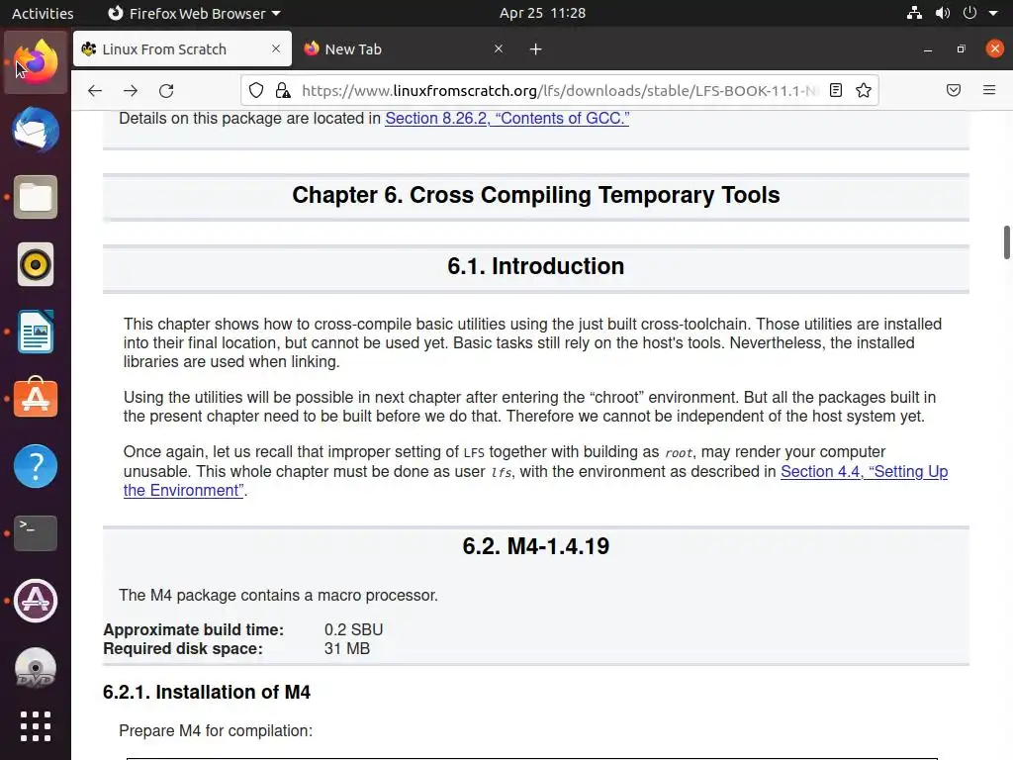Viewport: 1013px width, 760px height.
Task: Open the Help application
Action: click(x=36, y=466)
